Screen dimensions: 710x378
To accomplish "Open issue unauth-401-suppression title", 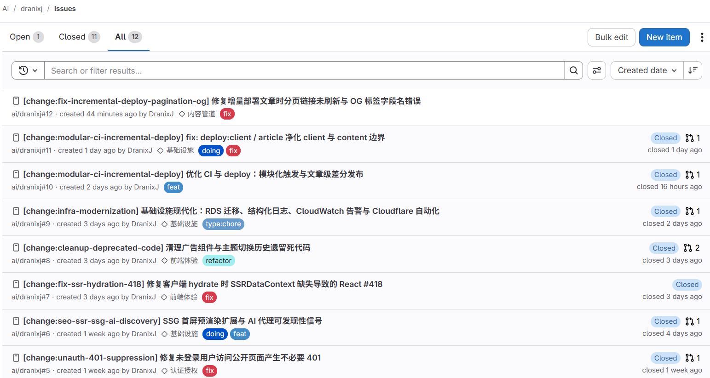I will [172, 358].
